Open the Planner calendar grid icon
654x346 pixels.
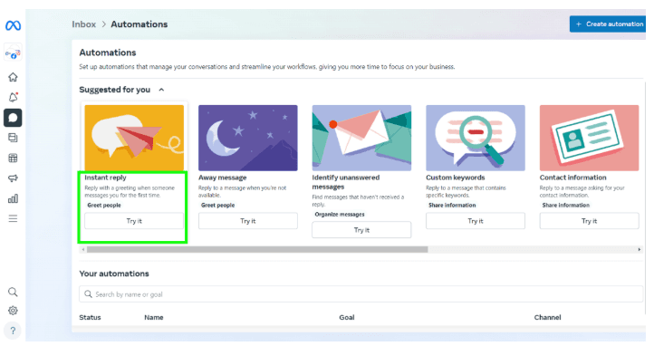[x=13, y=158]
